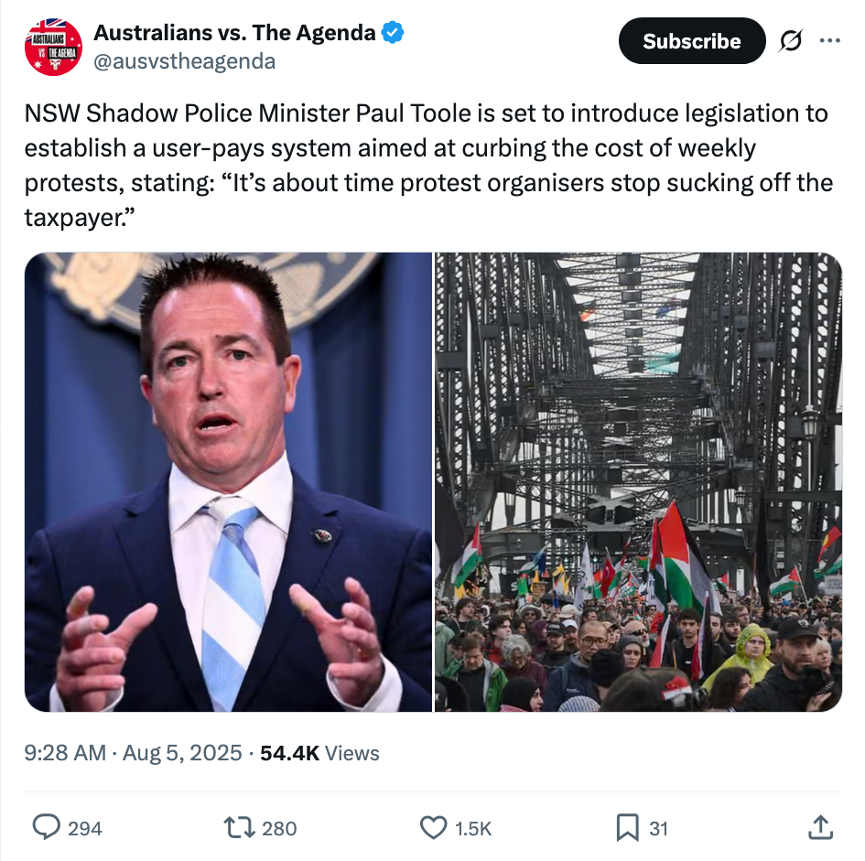Open the Australians vs. The Agenda display name

(234, 33)
